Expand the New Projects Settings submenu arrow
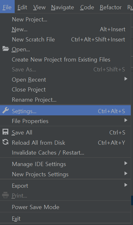Image resolution: width=133 pixels, height=225 pixels. [126, 173]
